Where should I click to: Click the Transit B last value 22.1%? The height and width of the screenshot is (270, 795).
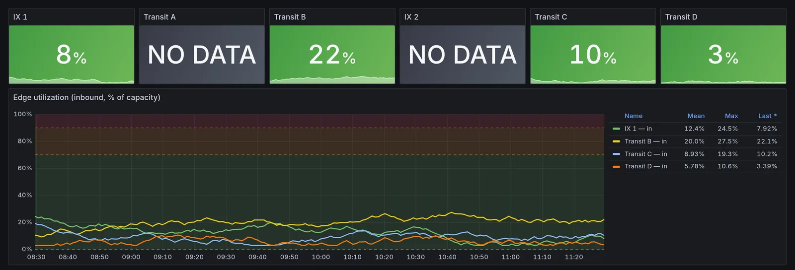767,141
